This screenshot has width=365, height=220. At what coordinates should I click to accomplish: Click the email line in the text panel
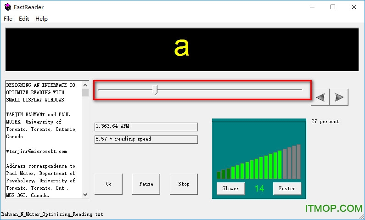37,152
